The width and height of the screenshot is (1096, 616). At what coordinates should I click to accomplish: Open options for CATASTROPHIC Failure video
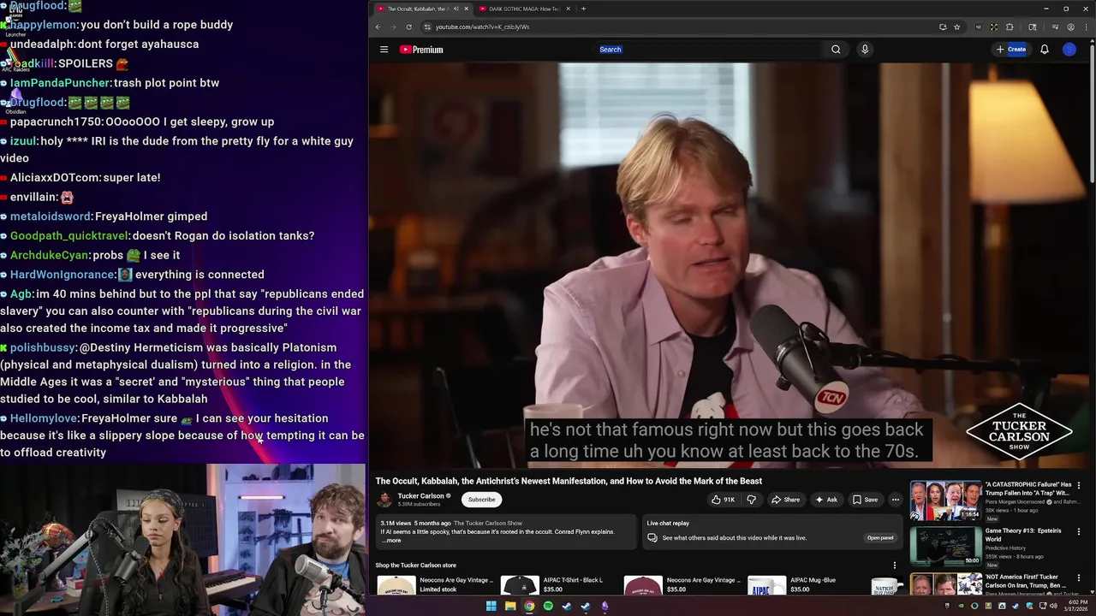1079,485
